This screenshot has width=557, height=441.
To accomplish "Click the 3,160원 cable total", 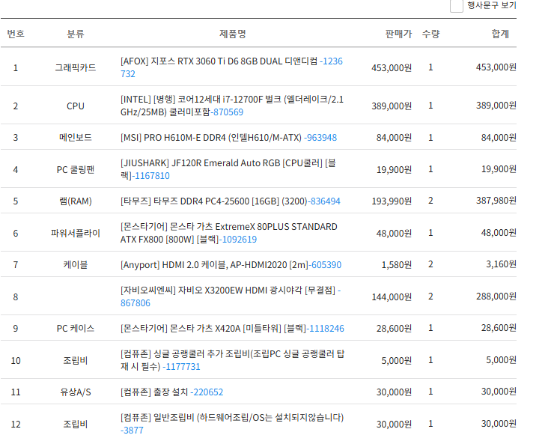I will pyautogui.click(x=501, y=264).
